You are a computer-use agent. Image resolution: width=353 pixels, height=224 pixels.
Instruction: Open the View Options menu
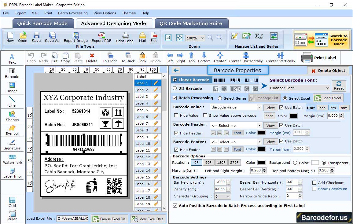click(105, 13)
